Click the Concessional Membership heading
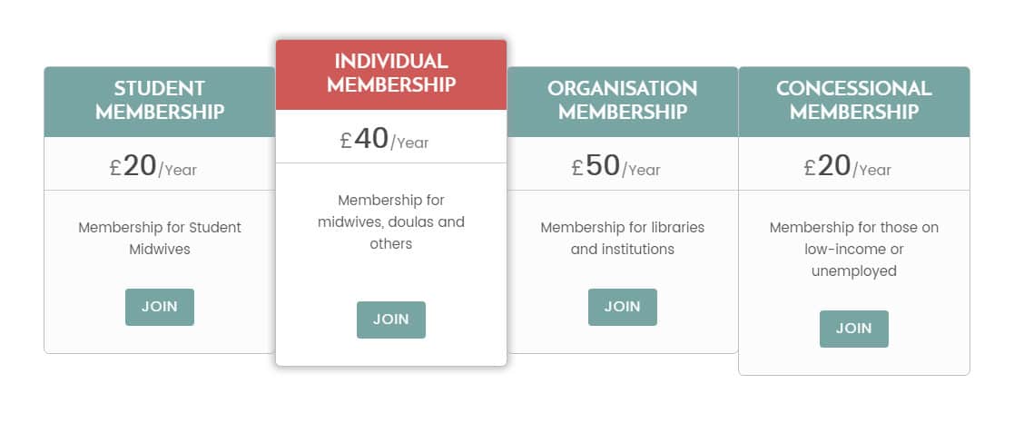The height and width of the screenshot is (423, 1014). coord(853,101)
